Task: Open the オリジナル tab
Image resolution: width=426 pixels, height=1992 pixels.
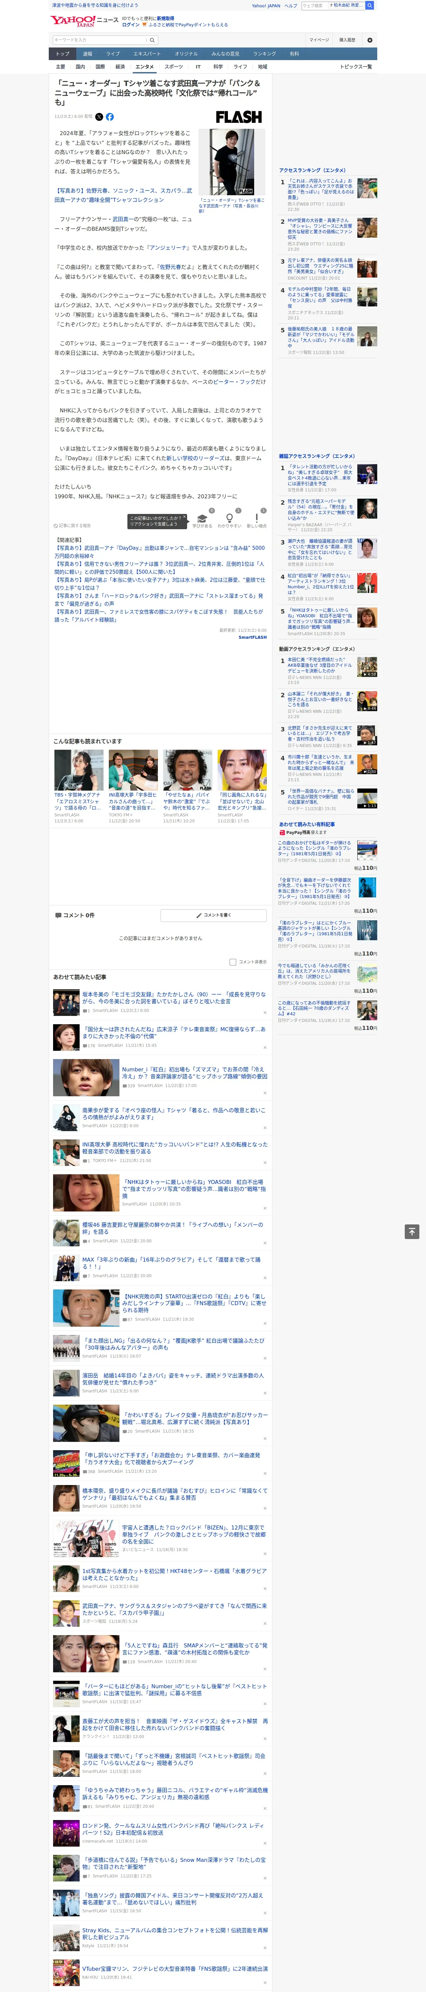Action: (x=186, y=53)
